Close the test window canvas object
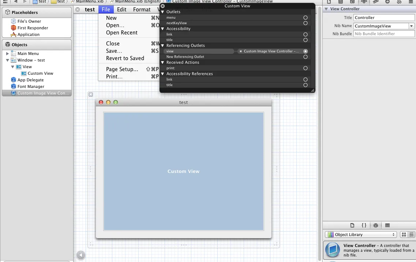This screenshot has height=262, width=416. [91, 94]
